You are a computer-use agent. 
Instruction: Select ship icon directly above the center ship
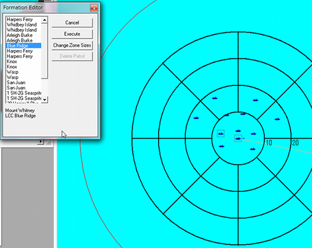pos(238,131)
